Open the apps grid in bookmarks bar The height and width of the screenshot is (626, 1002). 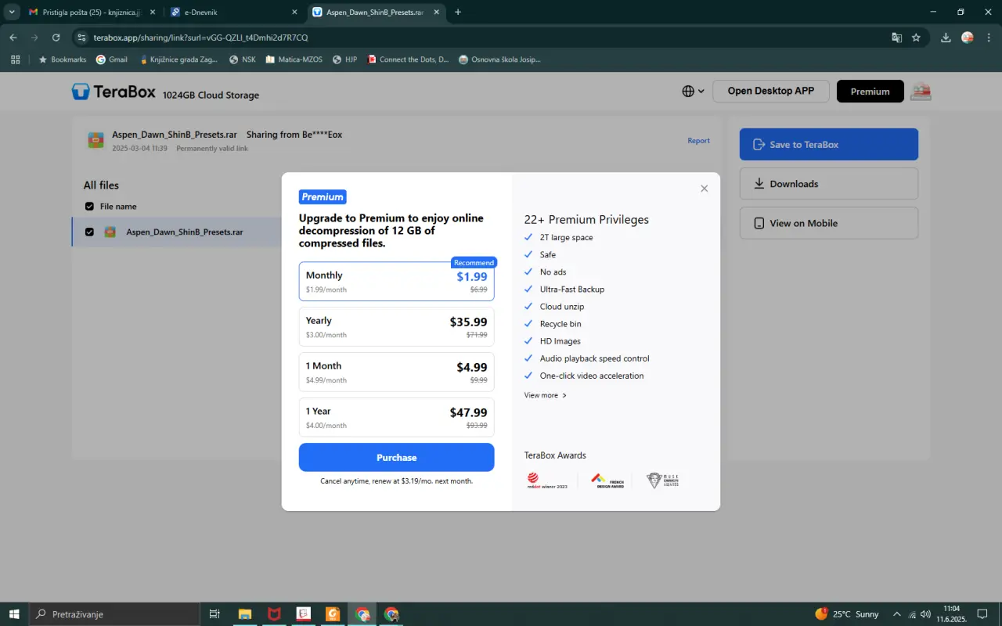[x=15, y=59]
